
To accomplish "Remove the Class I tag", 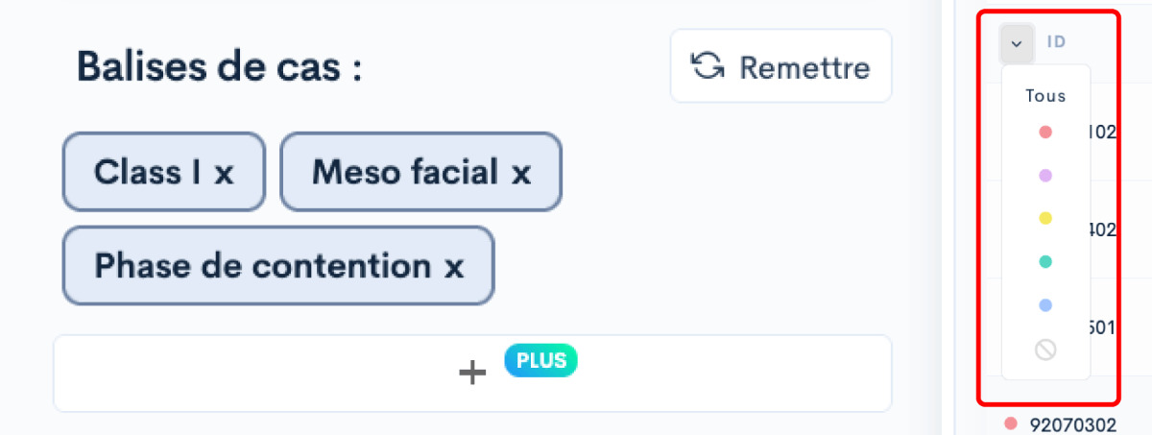I will (224, 173).
